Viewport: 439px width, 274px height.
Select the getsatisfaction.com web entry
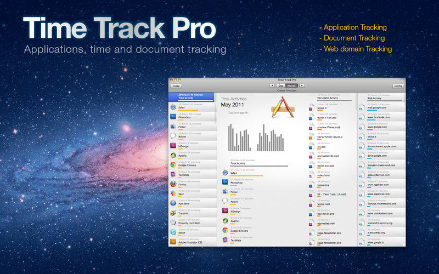point(382,174)
